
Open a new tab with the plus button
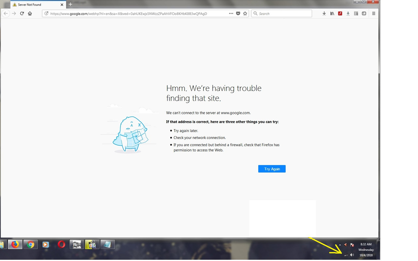coord(70,5)
